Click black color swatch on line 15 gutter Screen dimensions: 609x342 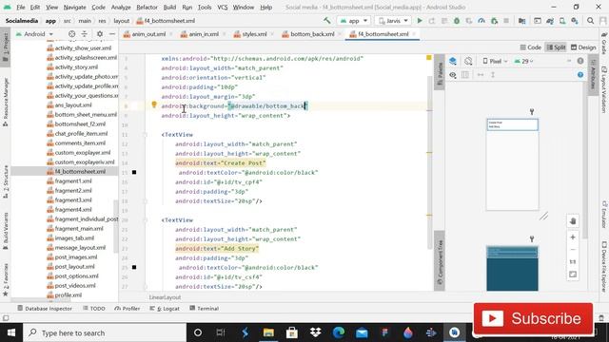click(134, 172)
